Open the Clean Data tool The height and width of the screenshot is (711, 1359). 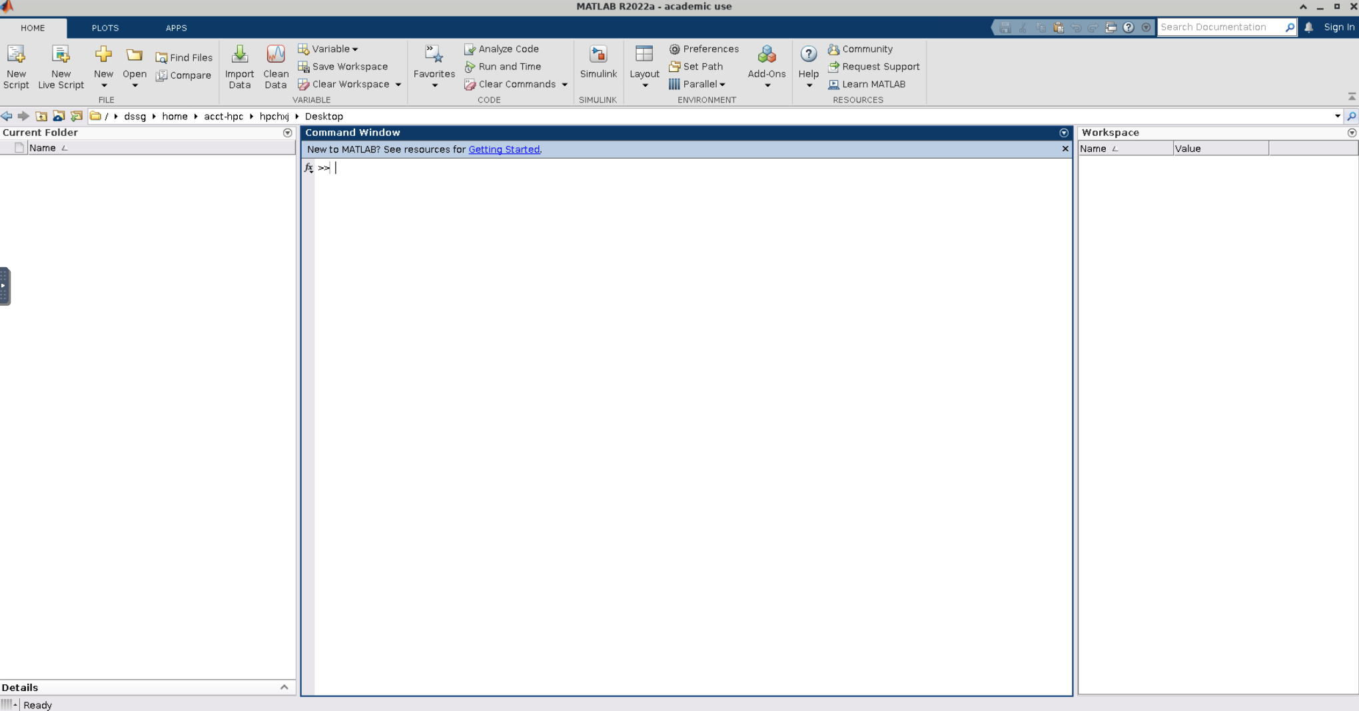tap(276, 67)
